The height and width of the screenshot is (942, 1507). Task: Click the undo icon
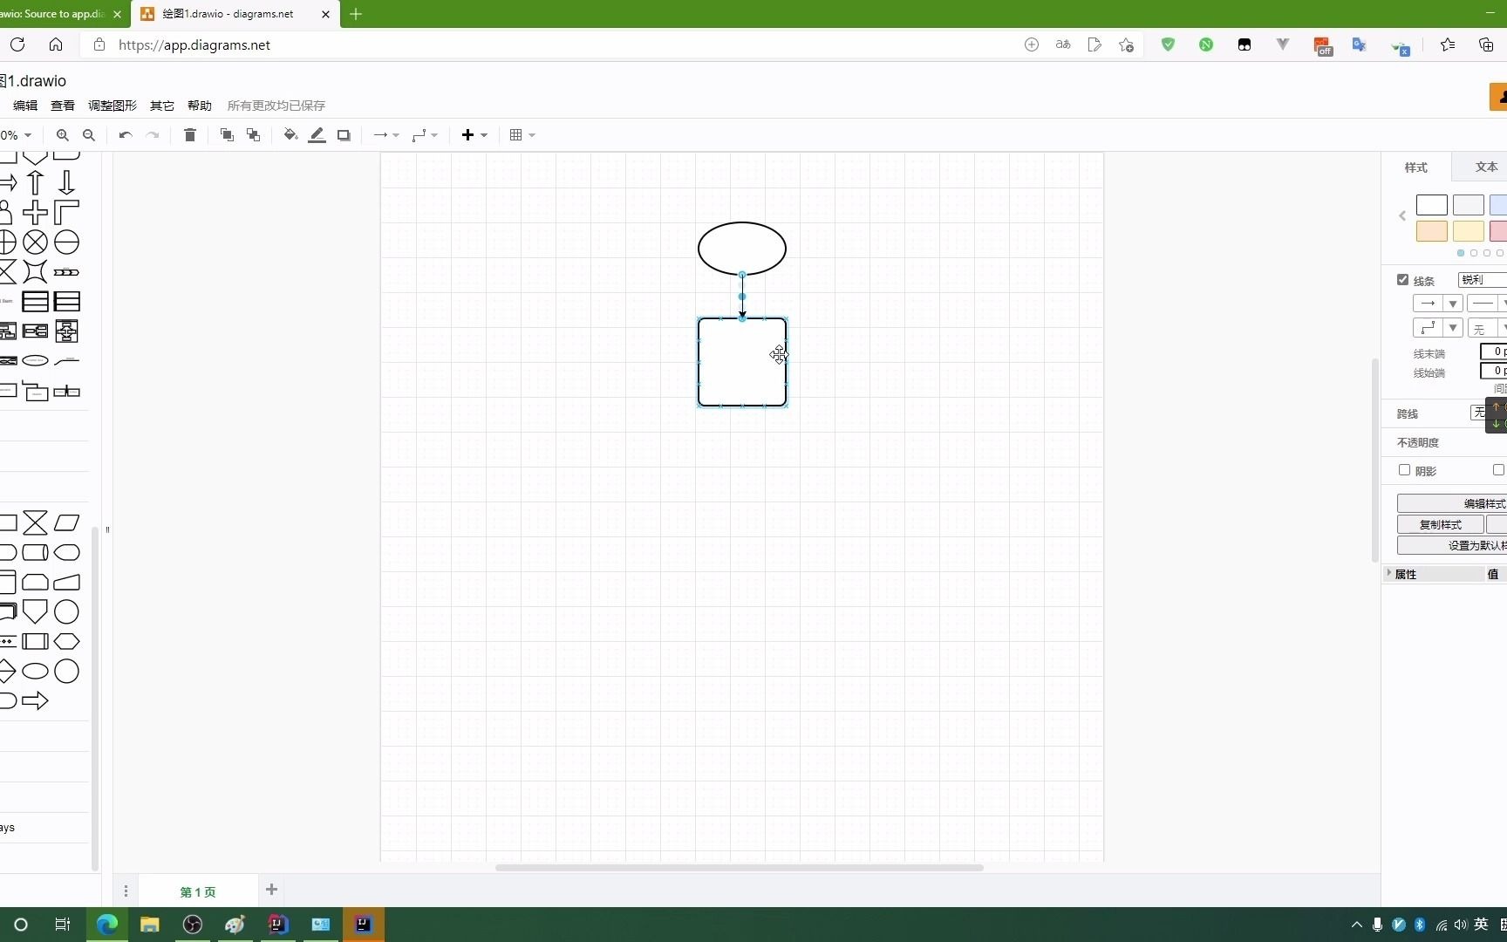coord(125,135)
